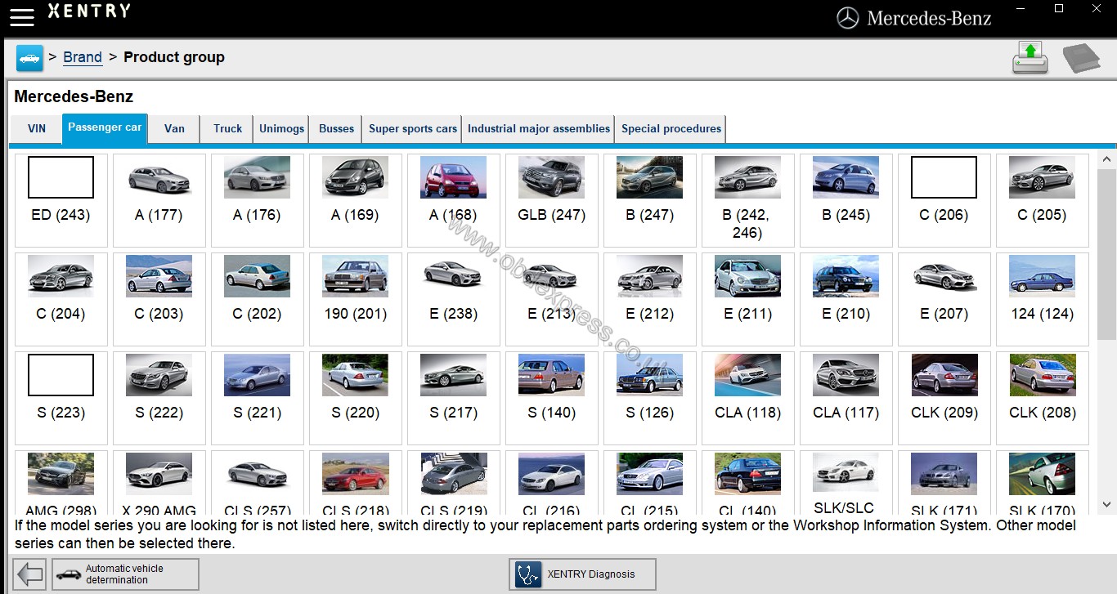Select the SLK/SLC tile
Viewport: 1117px width, 594px height.
point(846,482)
